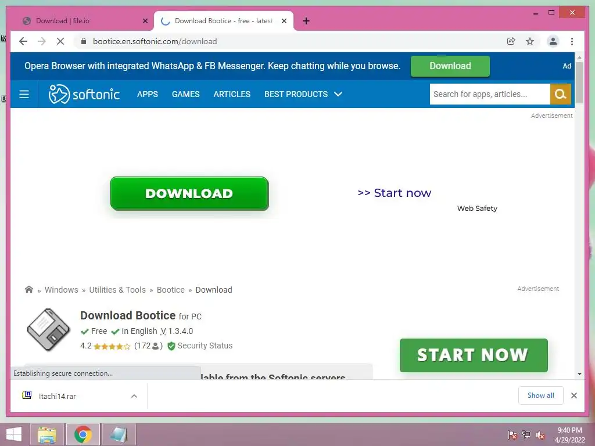Click the forward navigation arrow
Image resolution: width=595 pixels, height=446 pixels.
(42, 41)
